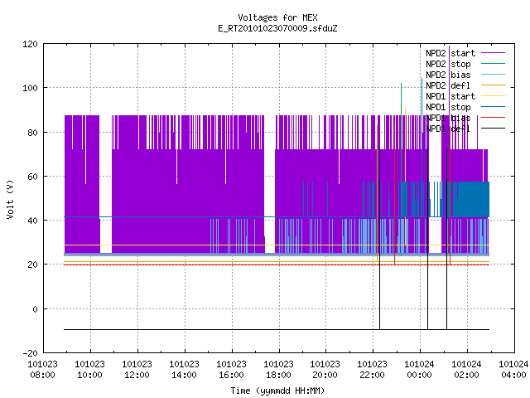Click x-axis tick 101023 20:00
This screenshot has width=530, height=398.
pos(325,370)
